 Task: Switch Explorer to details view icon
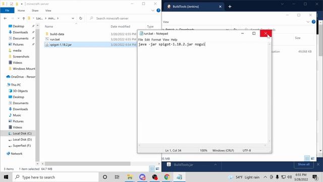point(152,169)
